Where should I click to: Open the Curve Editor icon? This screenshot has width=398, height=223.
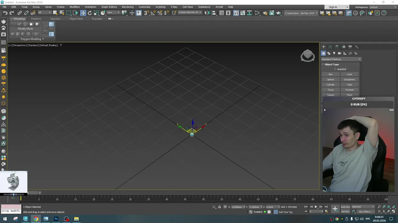(x=243, y=13)
